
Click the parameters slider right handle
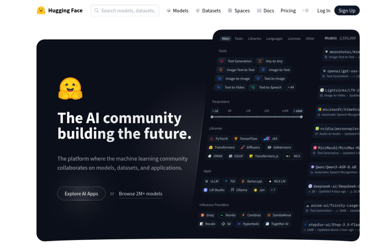coord(301,117)
